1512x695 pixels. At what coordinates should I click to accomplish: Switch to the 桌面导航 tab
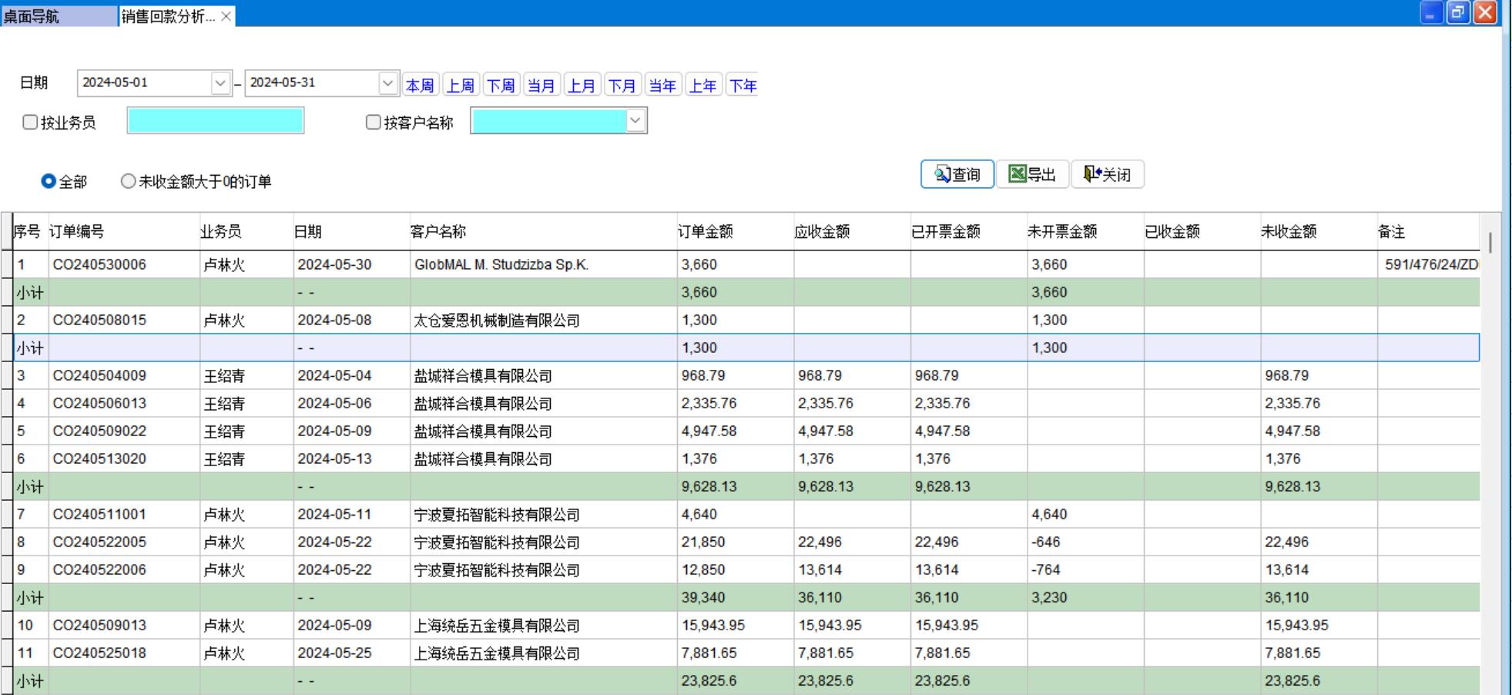(59, 16)
